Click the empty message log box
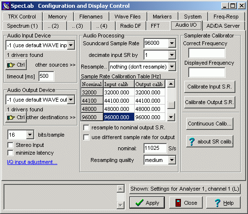Viewport: 248px width, 214px height. [60, 197]
